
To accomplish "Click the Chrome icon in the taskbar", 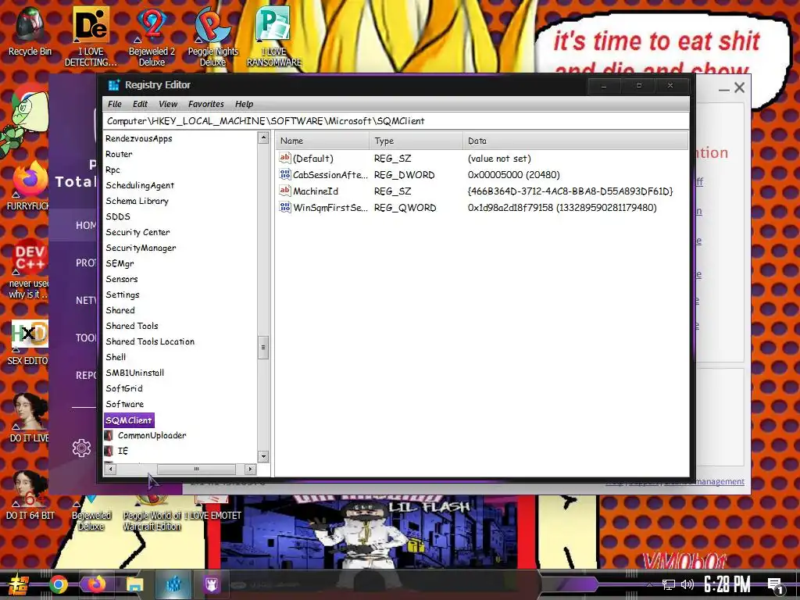I will (59, 584).
